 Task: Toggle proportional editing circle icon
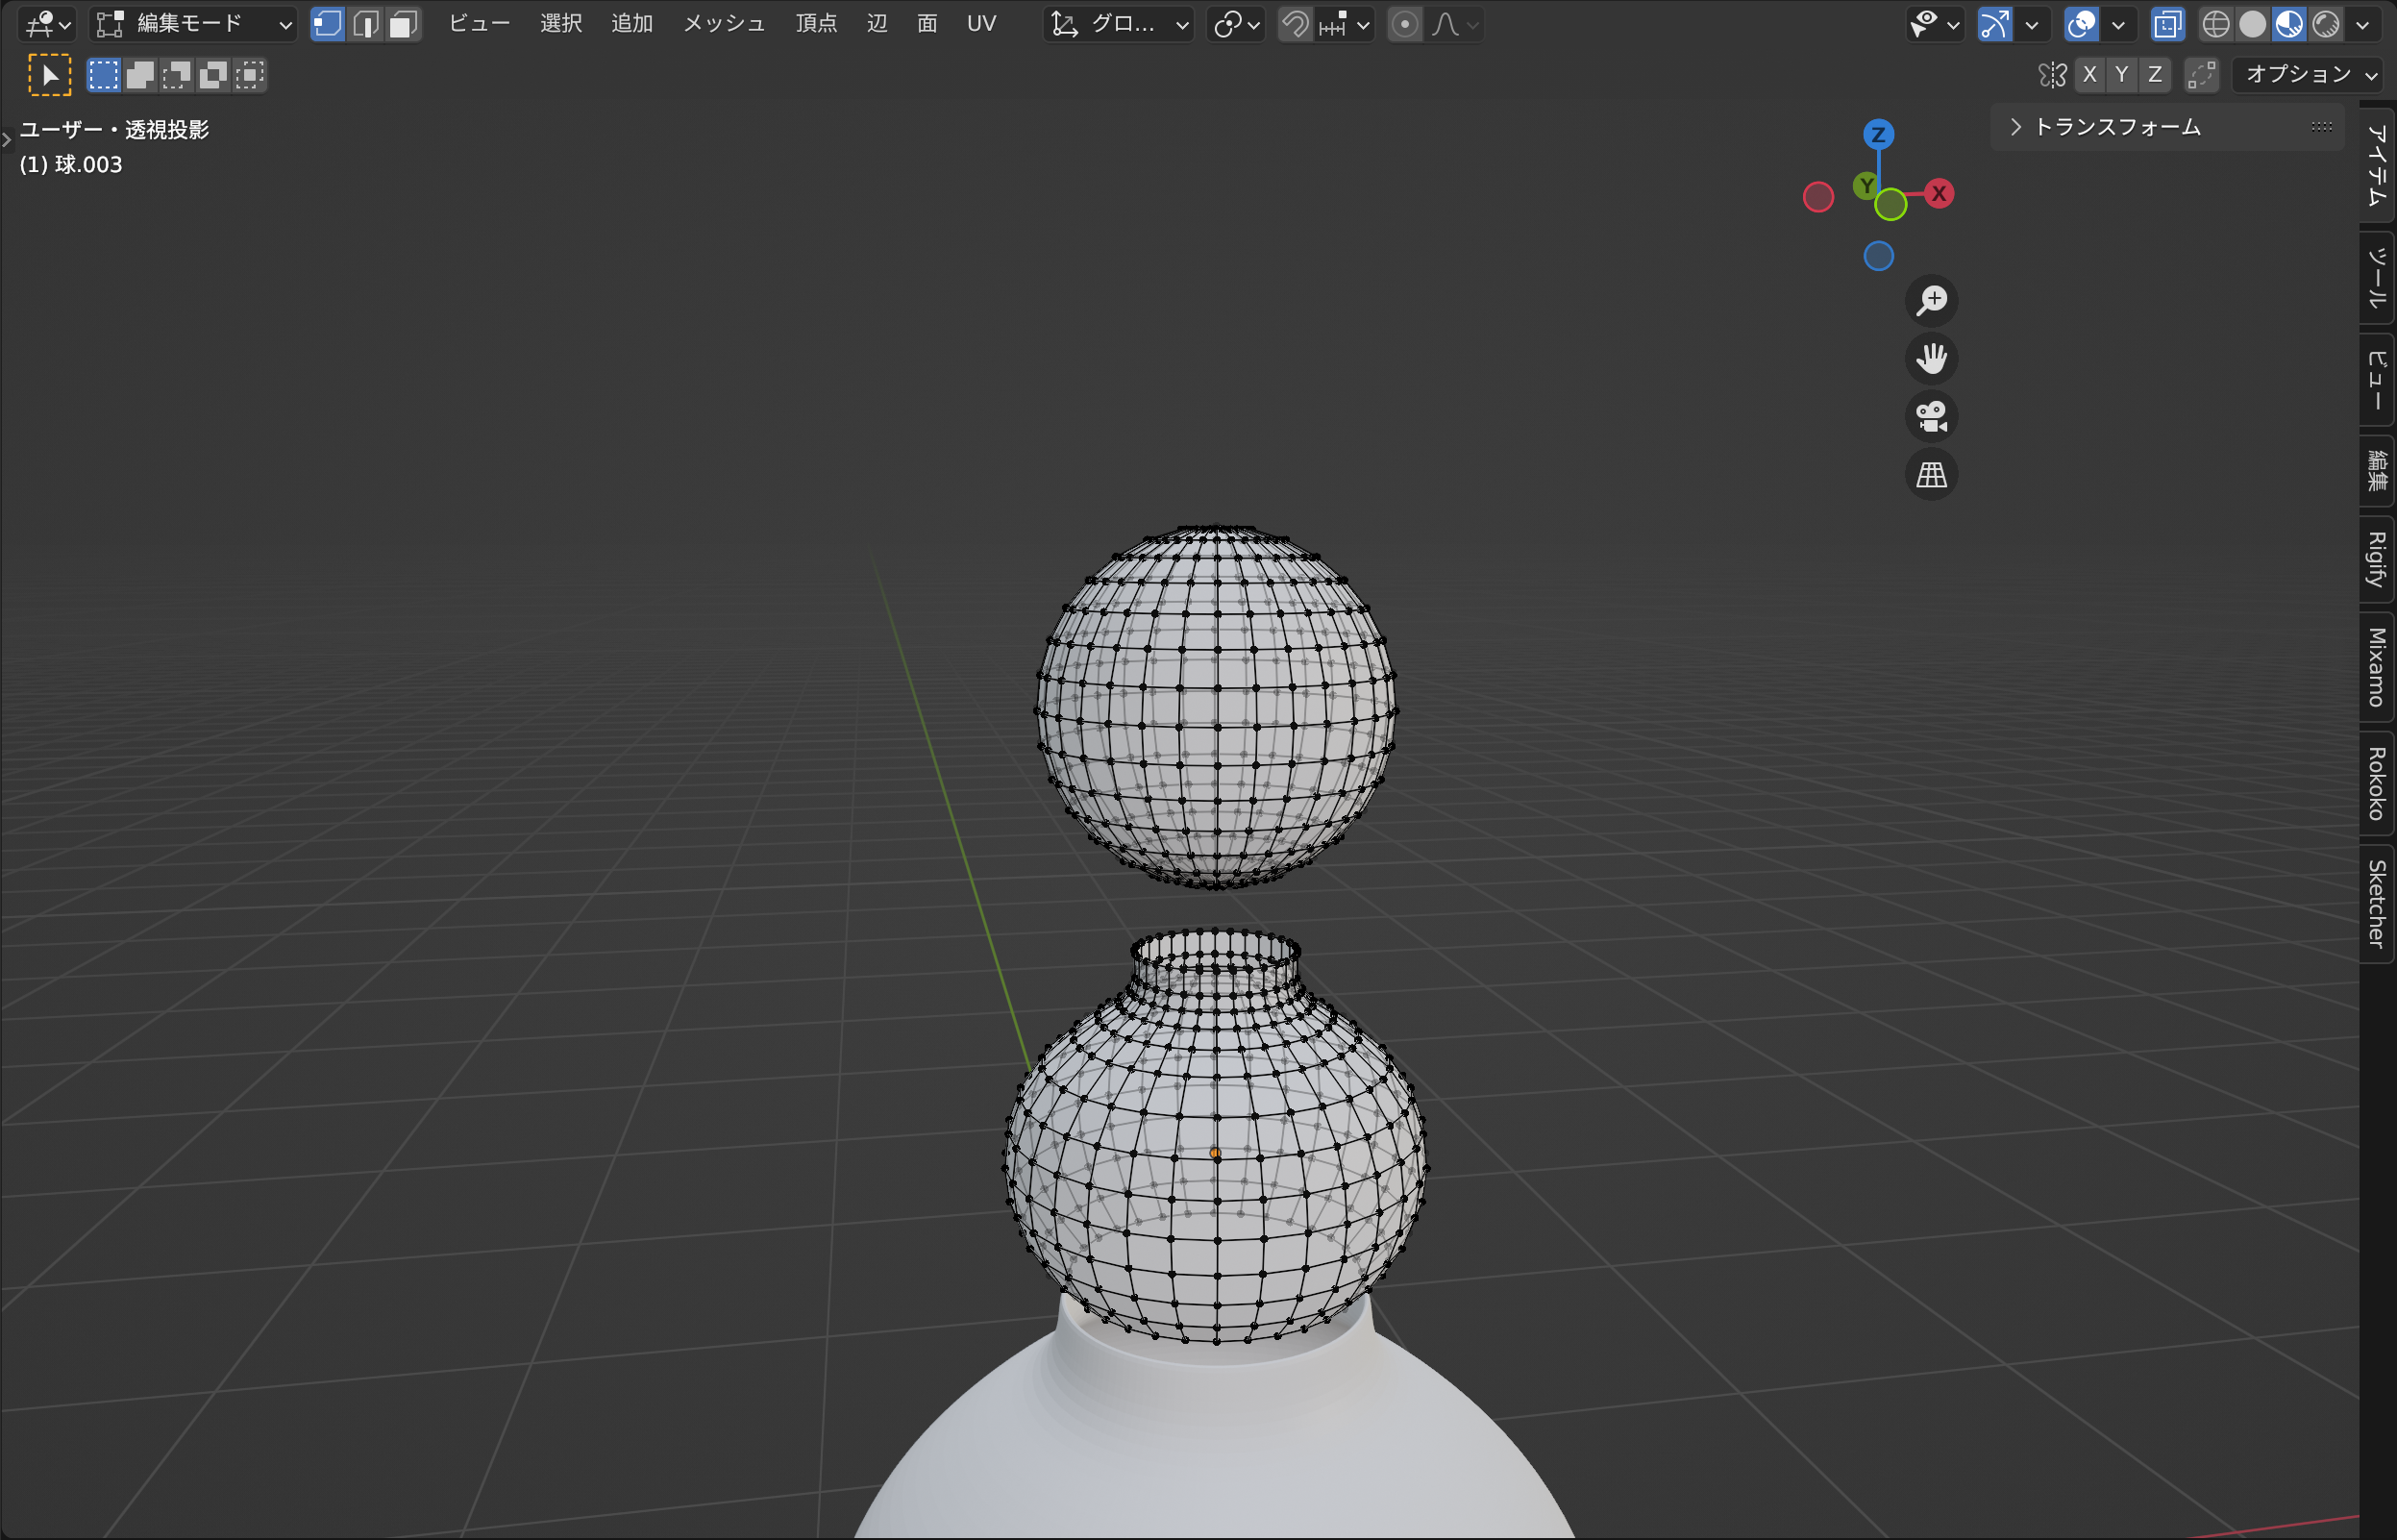click(1404, 24)
